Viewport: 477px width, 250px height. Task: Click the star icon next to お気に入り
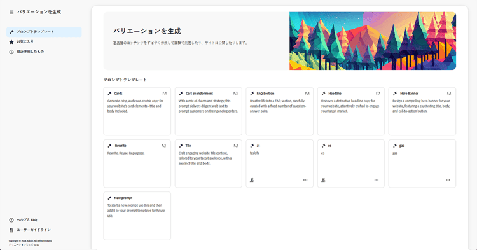pyautogui.click(x=11, y=42)
